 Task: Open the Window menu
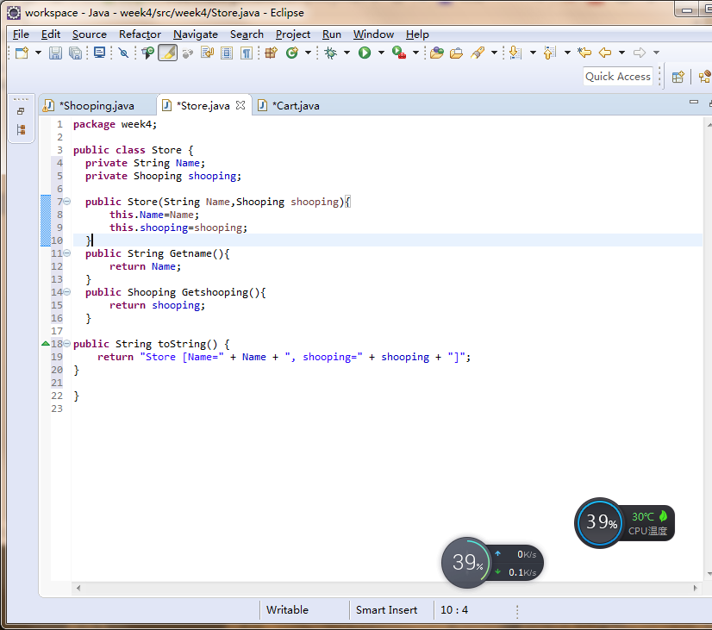[373, 34]
